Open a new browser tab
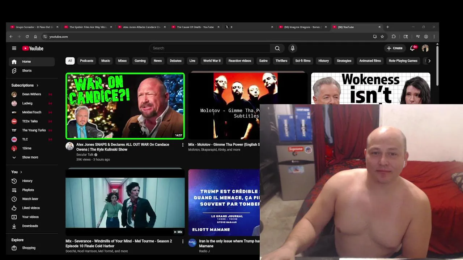This screenshot has height=260, width=463. (x=387, y=27)
